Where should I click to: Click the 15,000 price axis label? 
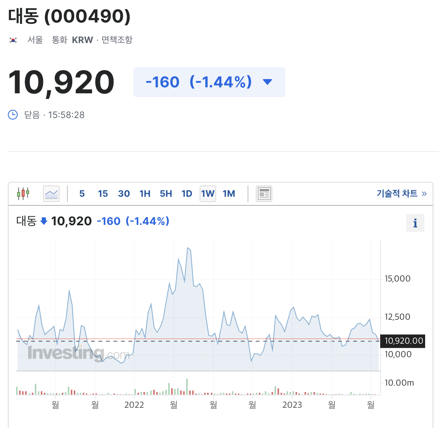click(x=397, y=279)
